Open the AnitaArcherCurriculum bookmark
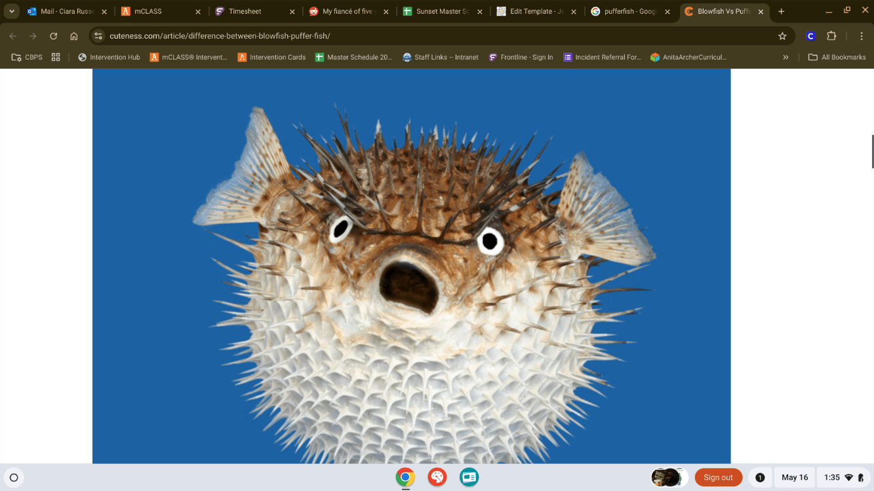This screenshot has width=874, height=491. pyautogui.click(x=688, y=57)
